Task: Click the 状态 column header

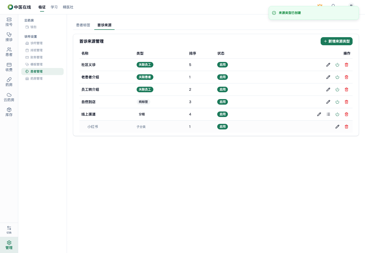Action: 221,53
